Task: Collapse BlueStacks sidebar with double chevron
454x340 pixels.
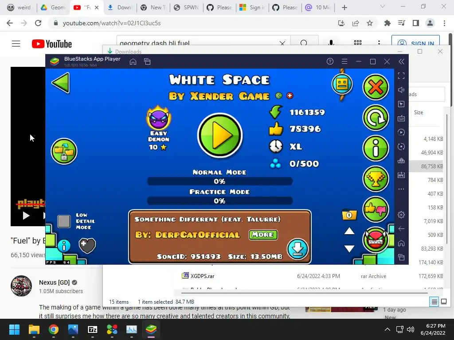Action: tap(401, 61)
